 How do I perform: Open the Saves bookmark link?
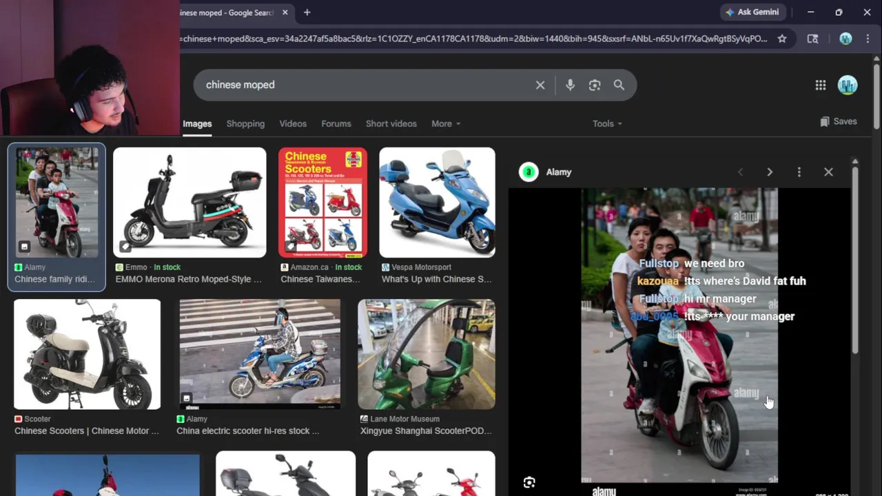839,121
